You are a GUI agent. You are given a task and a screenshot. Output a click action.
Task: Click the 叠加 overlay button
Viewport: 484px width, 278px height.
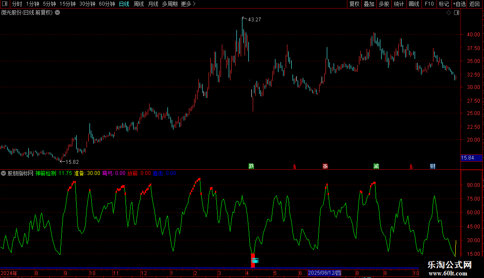[x=369, y=4]
